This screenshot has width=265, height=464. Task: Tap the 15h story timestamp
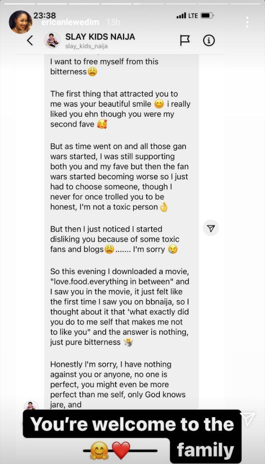(x=113, y=22)
